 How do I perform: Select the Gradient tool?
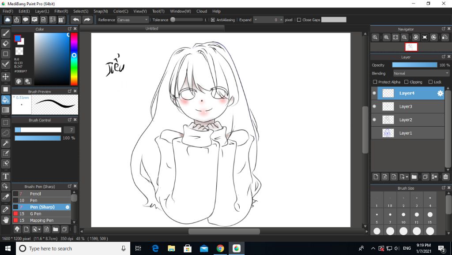[x=5, y=110]
